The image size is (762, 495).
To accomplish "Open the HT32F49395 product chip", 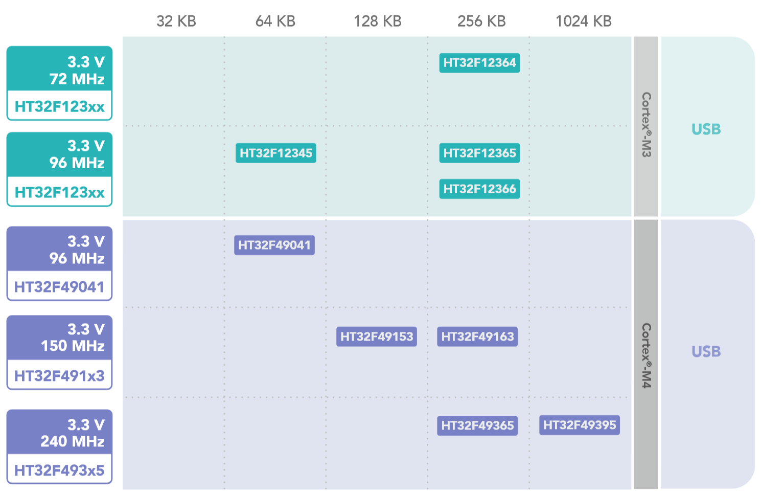I will (x=579, y=425).
